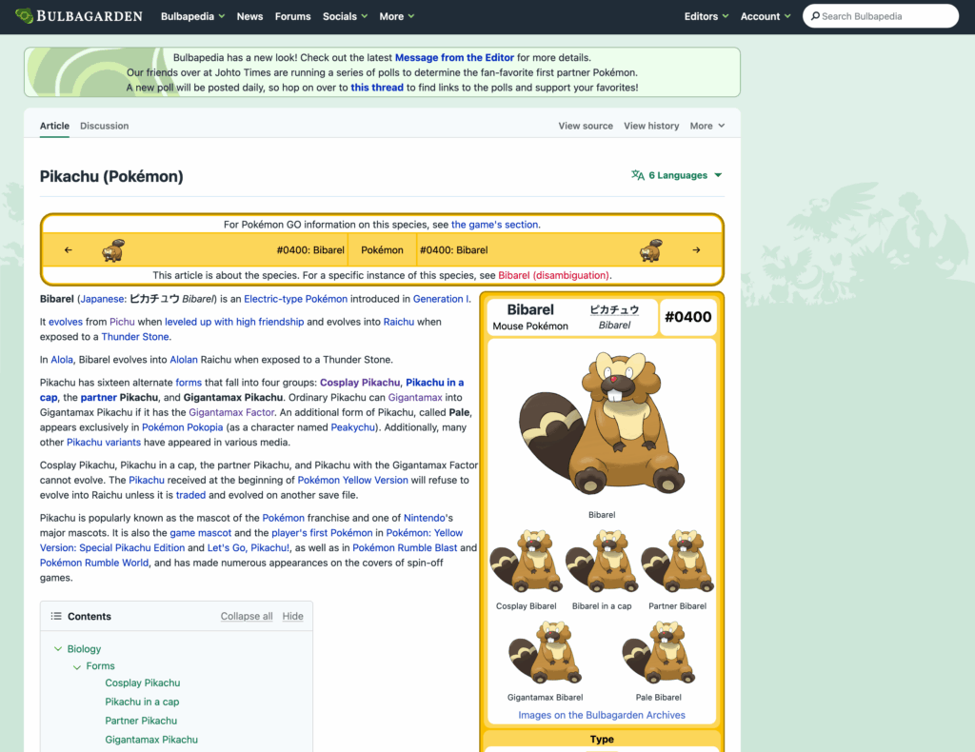
Task: Open the Pokémon Yellow Version link
Action: [x=352, y=480]
